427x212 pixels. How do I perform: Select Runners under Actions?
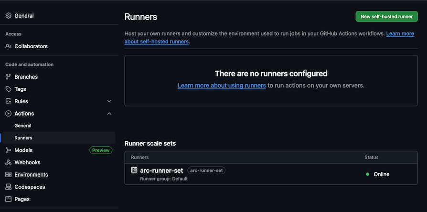click(59, 138)
